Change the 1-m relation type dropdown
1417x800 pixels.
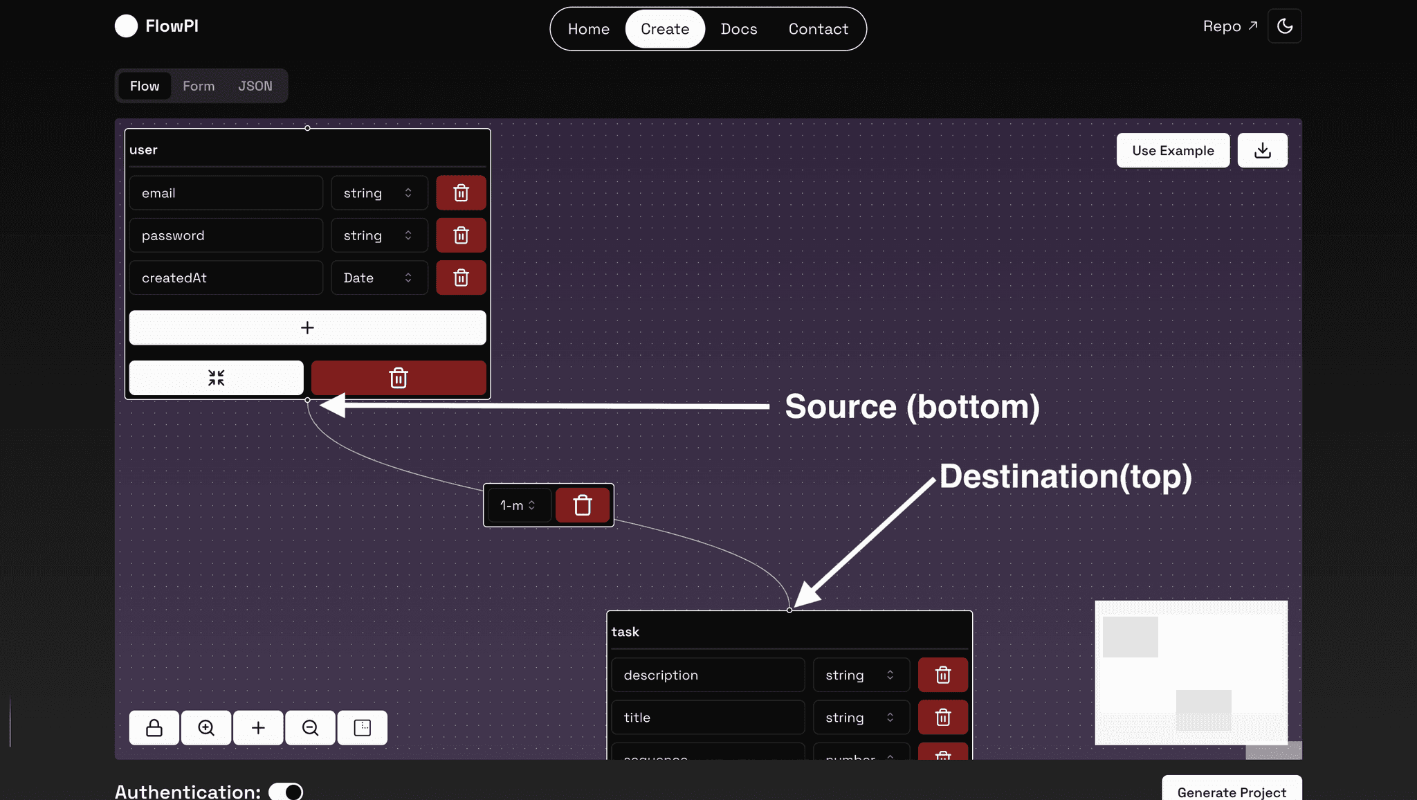point(518,505)
